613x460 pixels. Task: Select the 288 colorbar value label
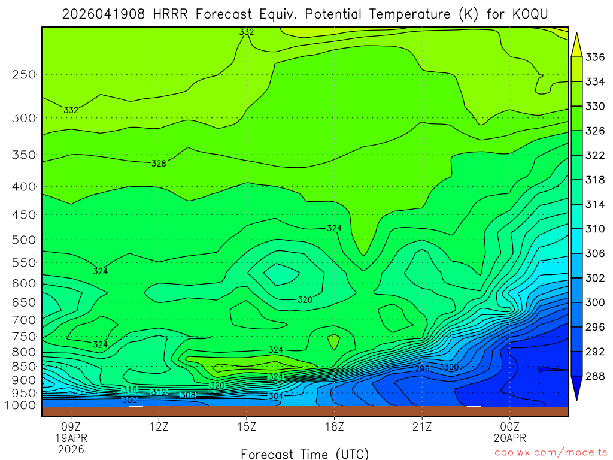pyautogui.click(x=595, y=376)
